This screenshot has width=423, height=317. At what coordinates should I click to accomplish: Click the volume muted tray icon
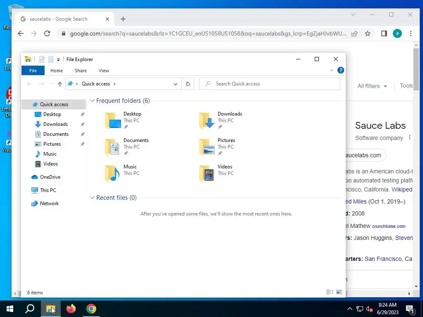369,309
